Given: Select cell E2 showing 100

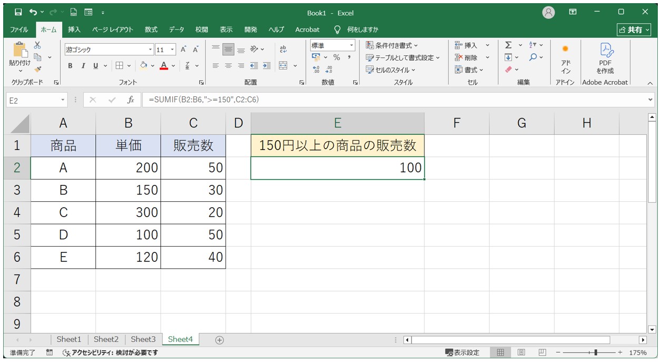Looking at the screenshot, I should [338, 168].
